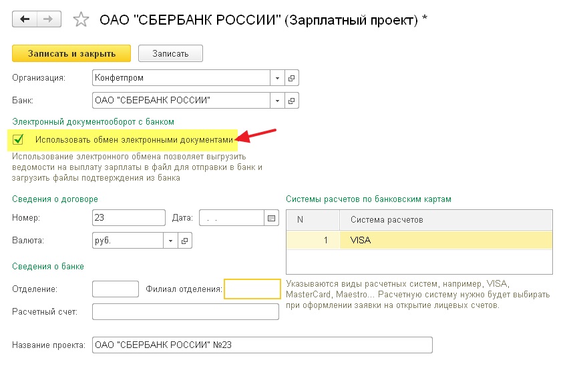Viewport: 579px width, 370px height.
Task: Select the VISA row in payment systems table
Action: coord(419,240)
